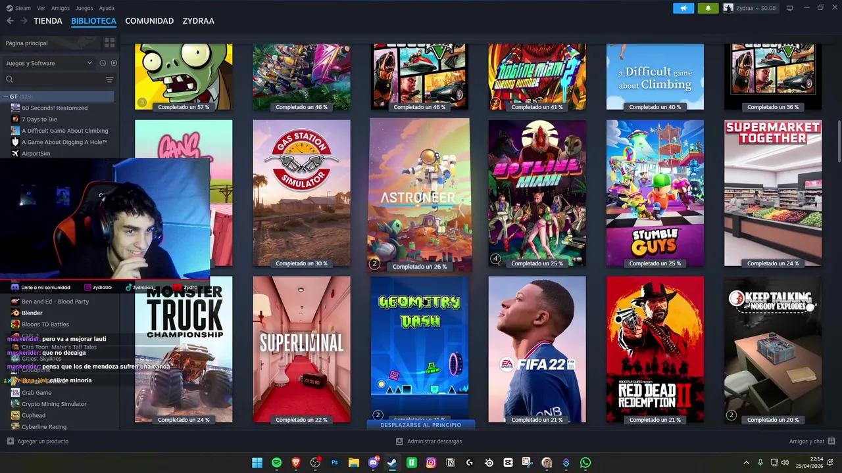
Task: Open Keep Talking and Nobody Explodes cover
Action: (x=773, y=349)
